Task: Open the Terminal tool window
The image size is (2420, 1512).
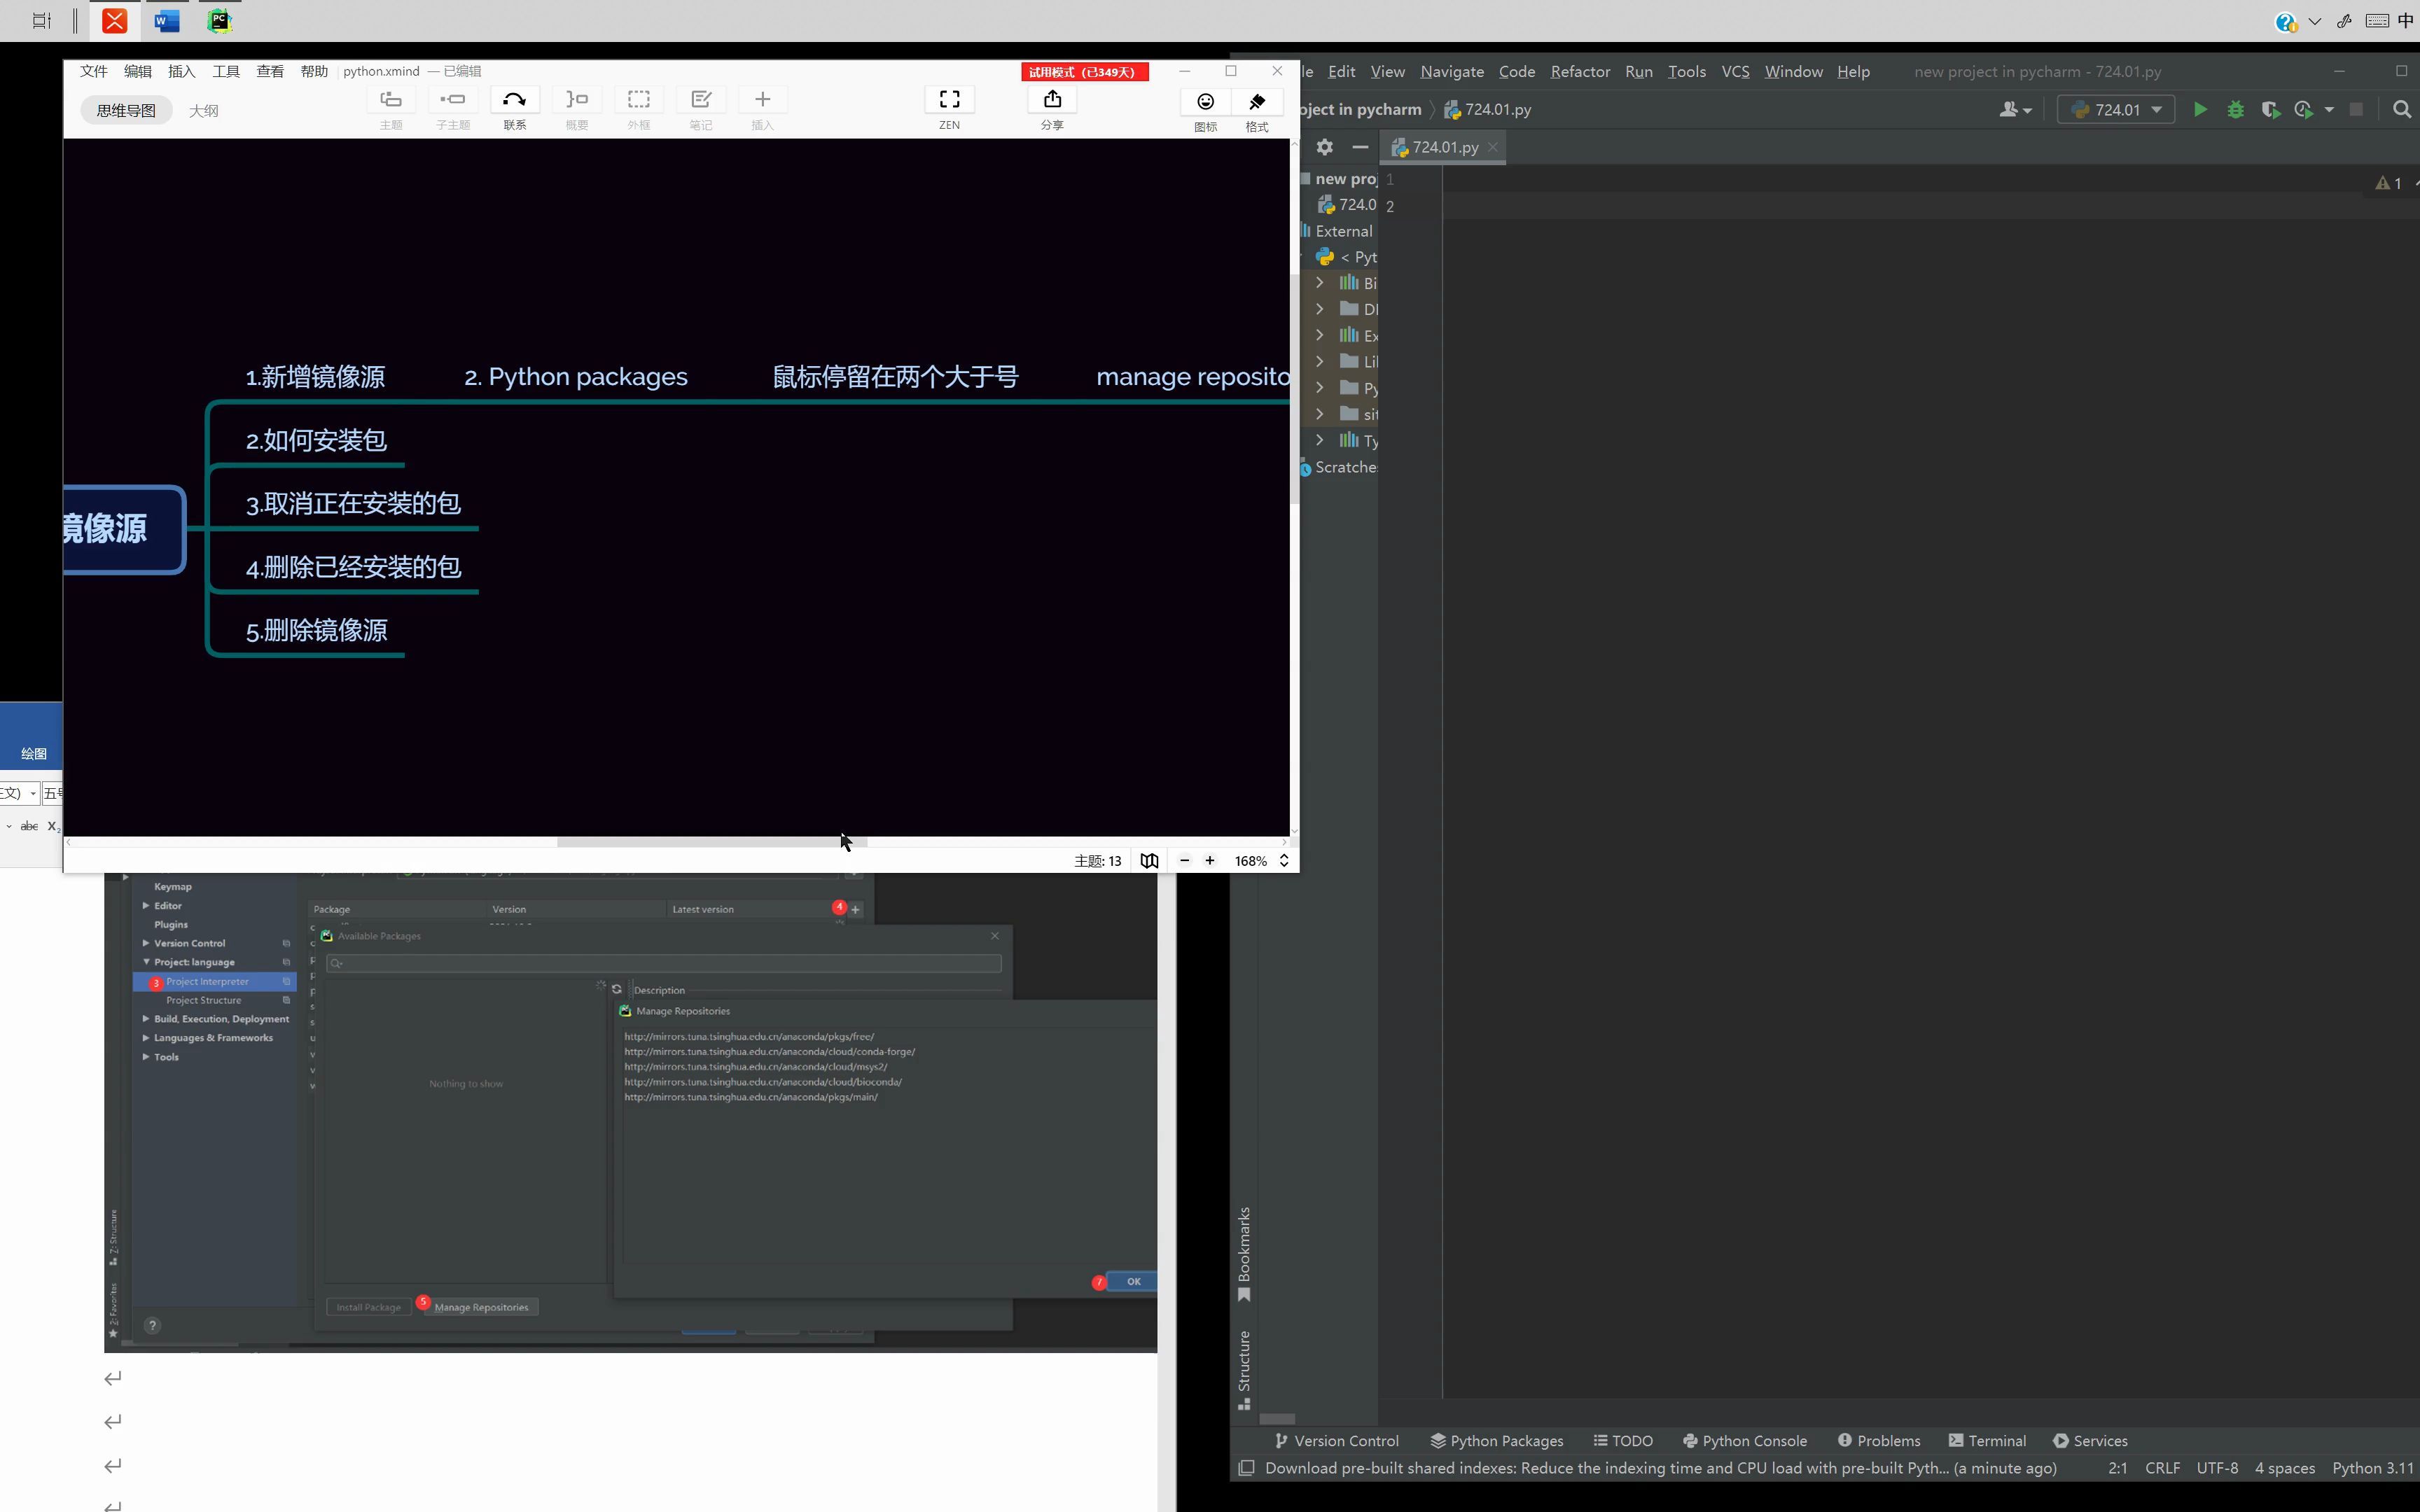Action: 1987,1441
